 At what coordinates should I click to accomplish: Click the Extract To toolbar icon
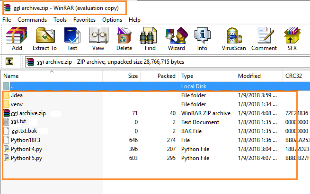click(x=44, y=39)
